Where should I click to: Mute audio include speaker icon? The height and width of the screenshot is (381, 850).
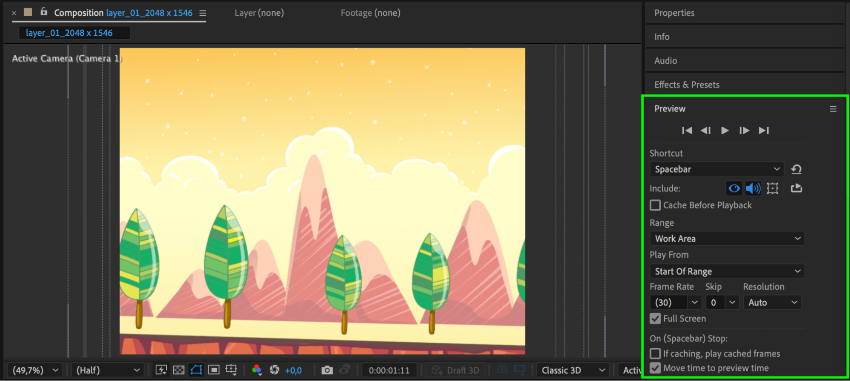(753, 188)
